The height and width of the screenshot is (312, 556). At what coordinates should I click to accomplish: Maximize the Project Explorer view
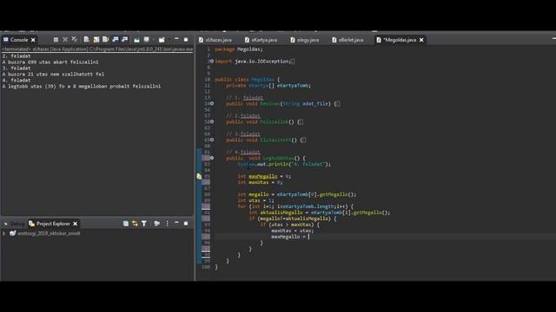tap(186, 224)
